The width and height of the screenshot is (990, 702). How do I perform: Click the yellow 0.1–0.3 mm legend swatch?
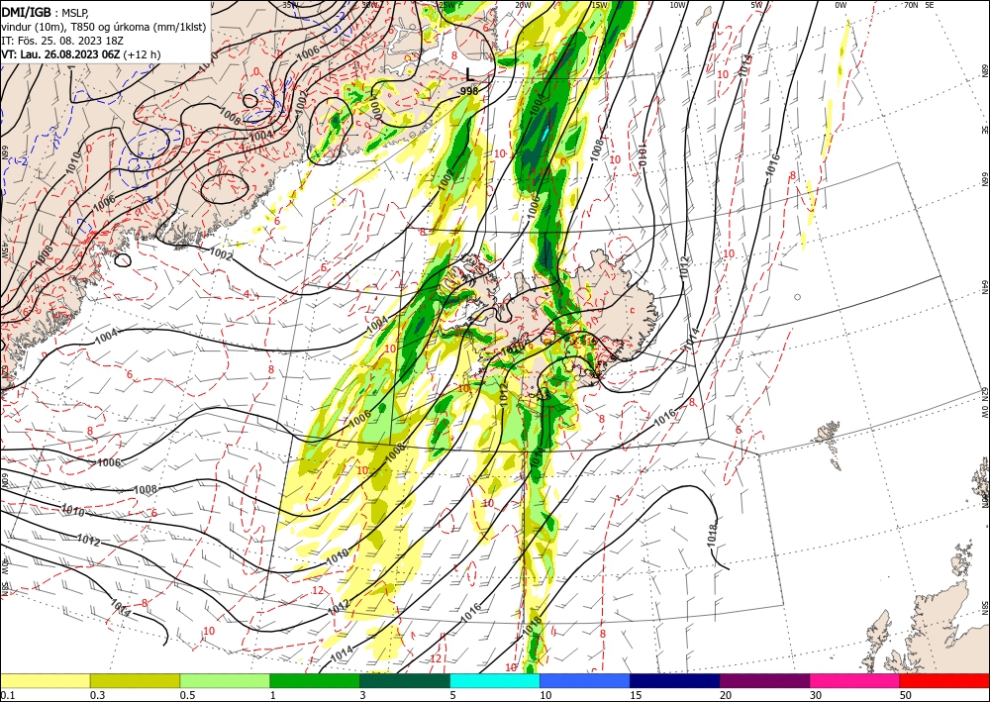45,680
